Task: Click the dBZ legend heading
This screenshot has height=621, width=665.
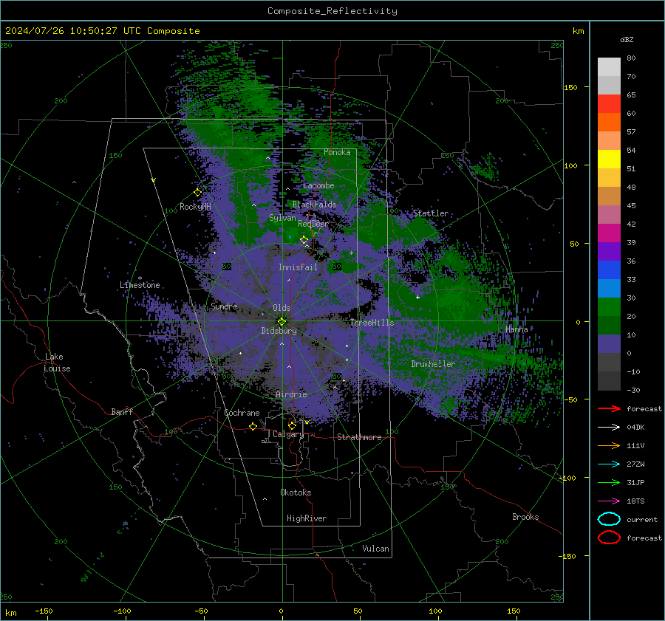Action: pyautogui.click(x=627, y=39)
